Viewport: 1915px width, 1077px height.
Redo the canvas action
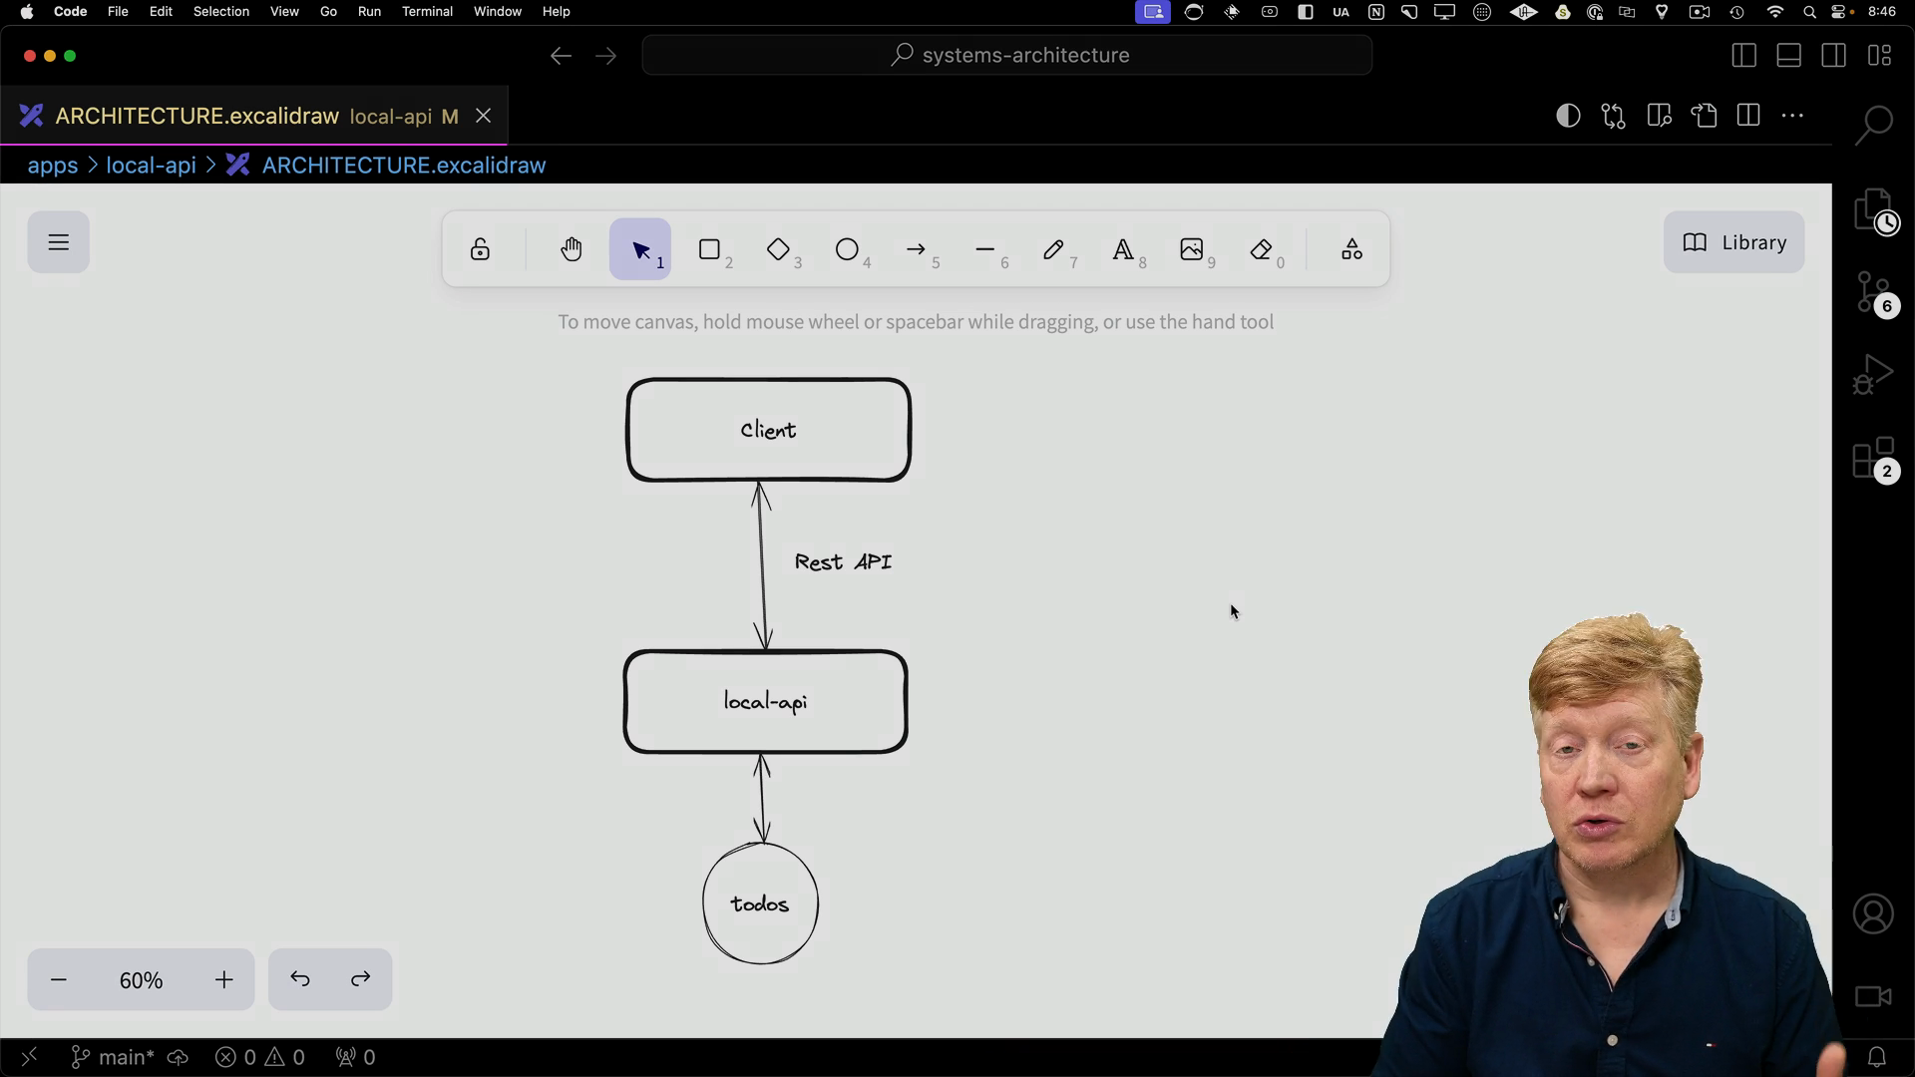[x=361, y=979]
